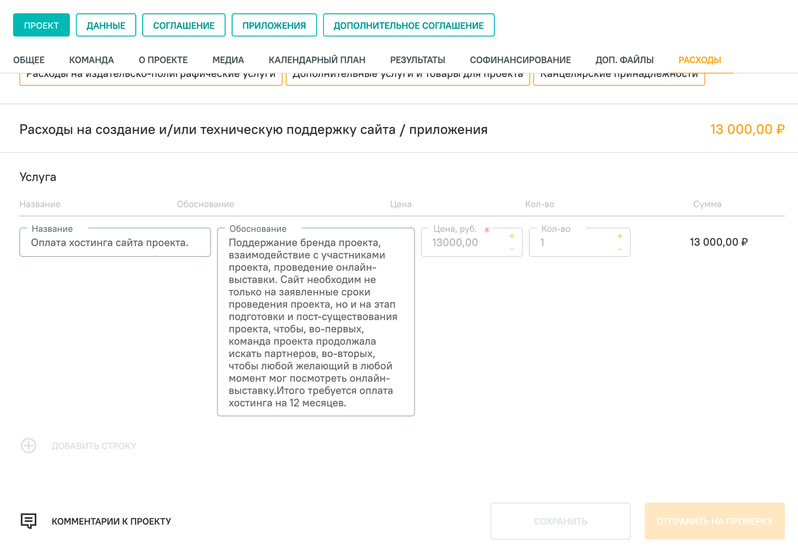Viewport: 798px width, 553px height.
Task: Switch to the ПРОЕКТ tab
Action: (x=41, y=25)
